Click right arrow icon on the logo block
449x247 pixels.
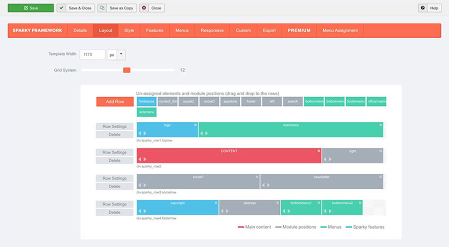click(145, 133)
